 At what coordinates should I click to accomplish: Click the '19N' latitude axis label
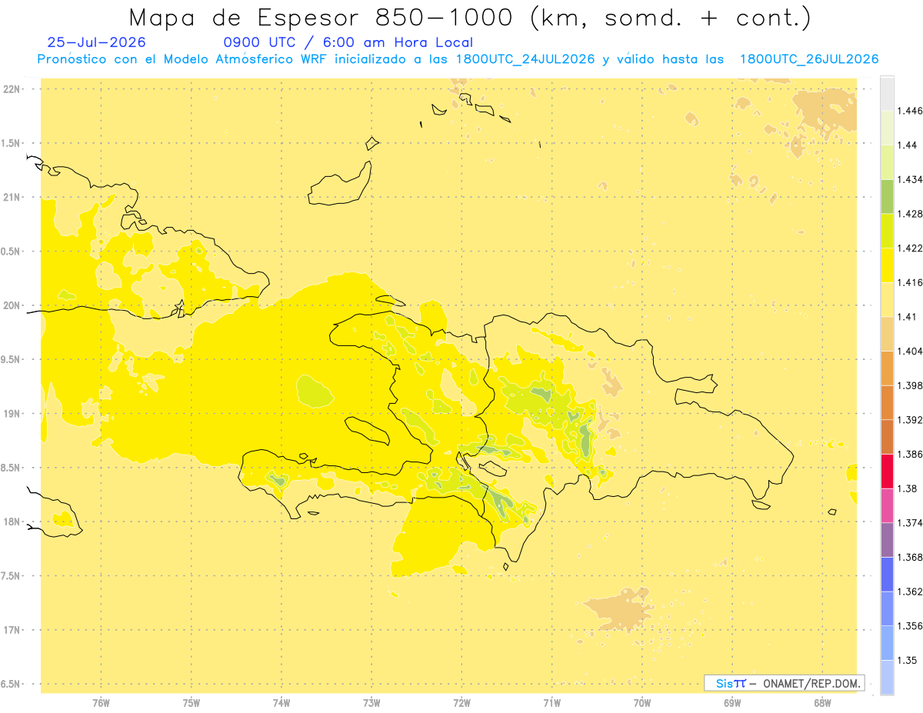[12, 414]
